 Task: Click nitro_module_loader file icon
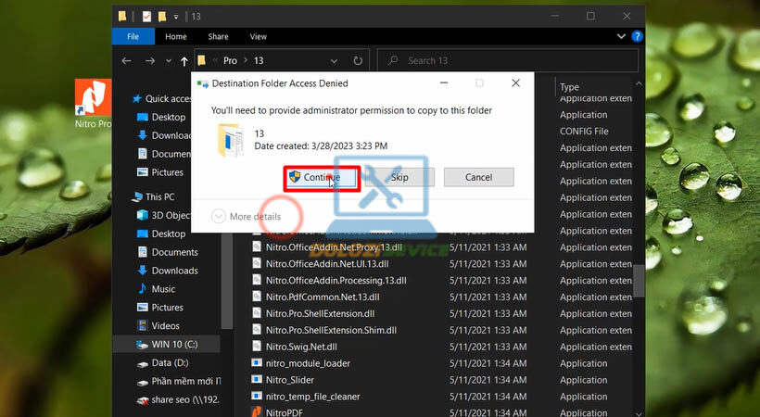coord(257,363)
